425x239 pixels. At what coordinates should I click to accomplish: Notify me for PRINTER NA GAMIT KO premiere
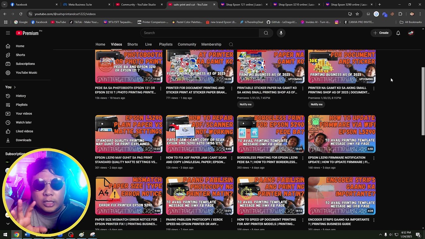317,105
